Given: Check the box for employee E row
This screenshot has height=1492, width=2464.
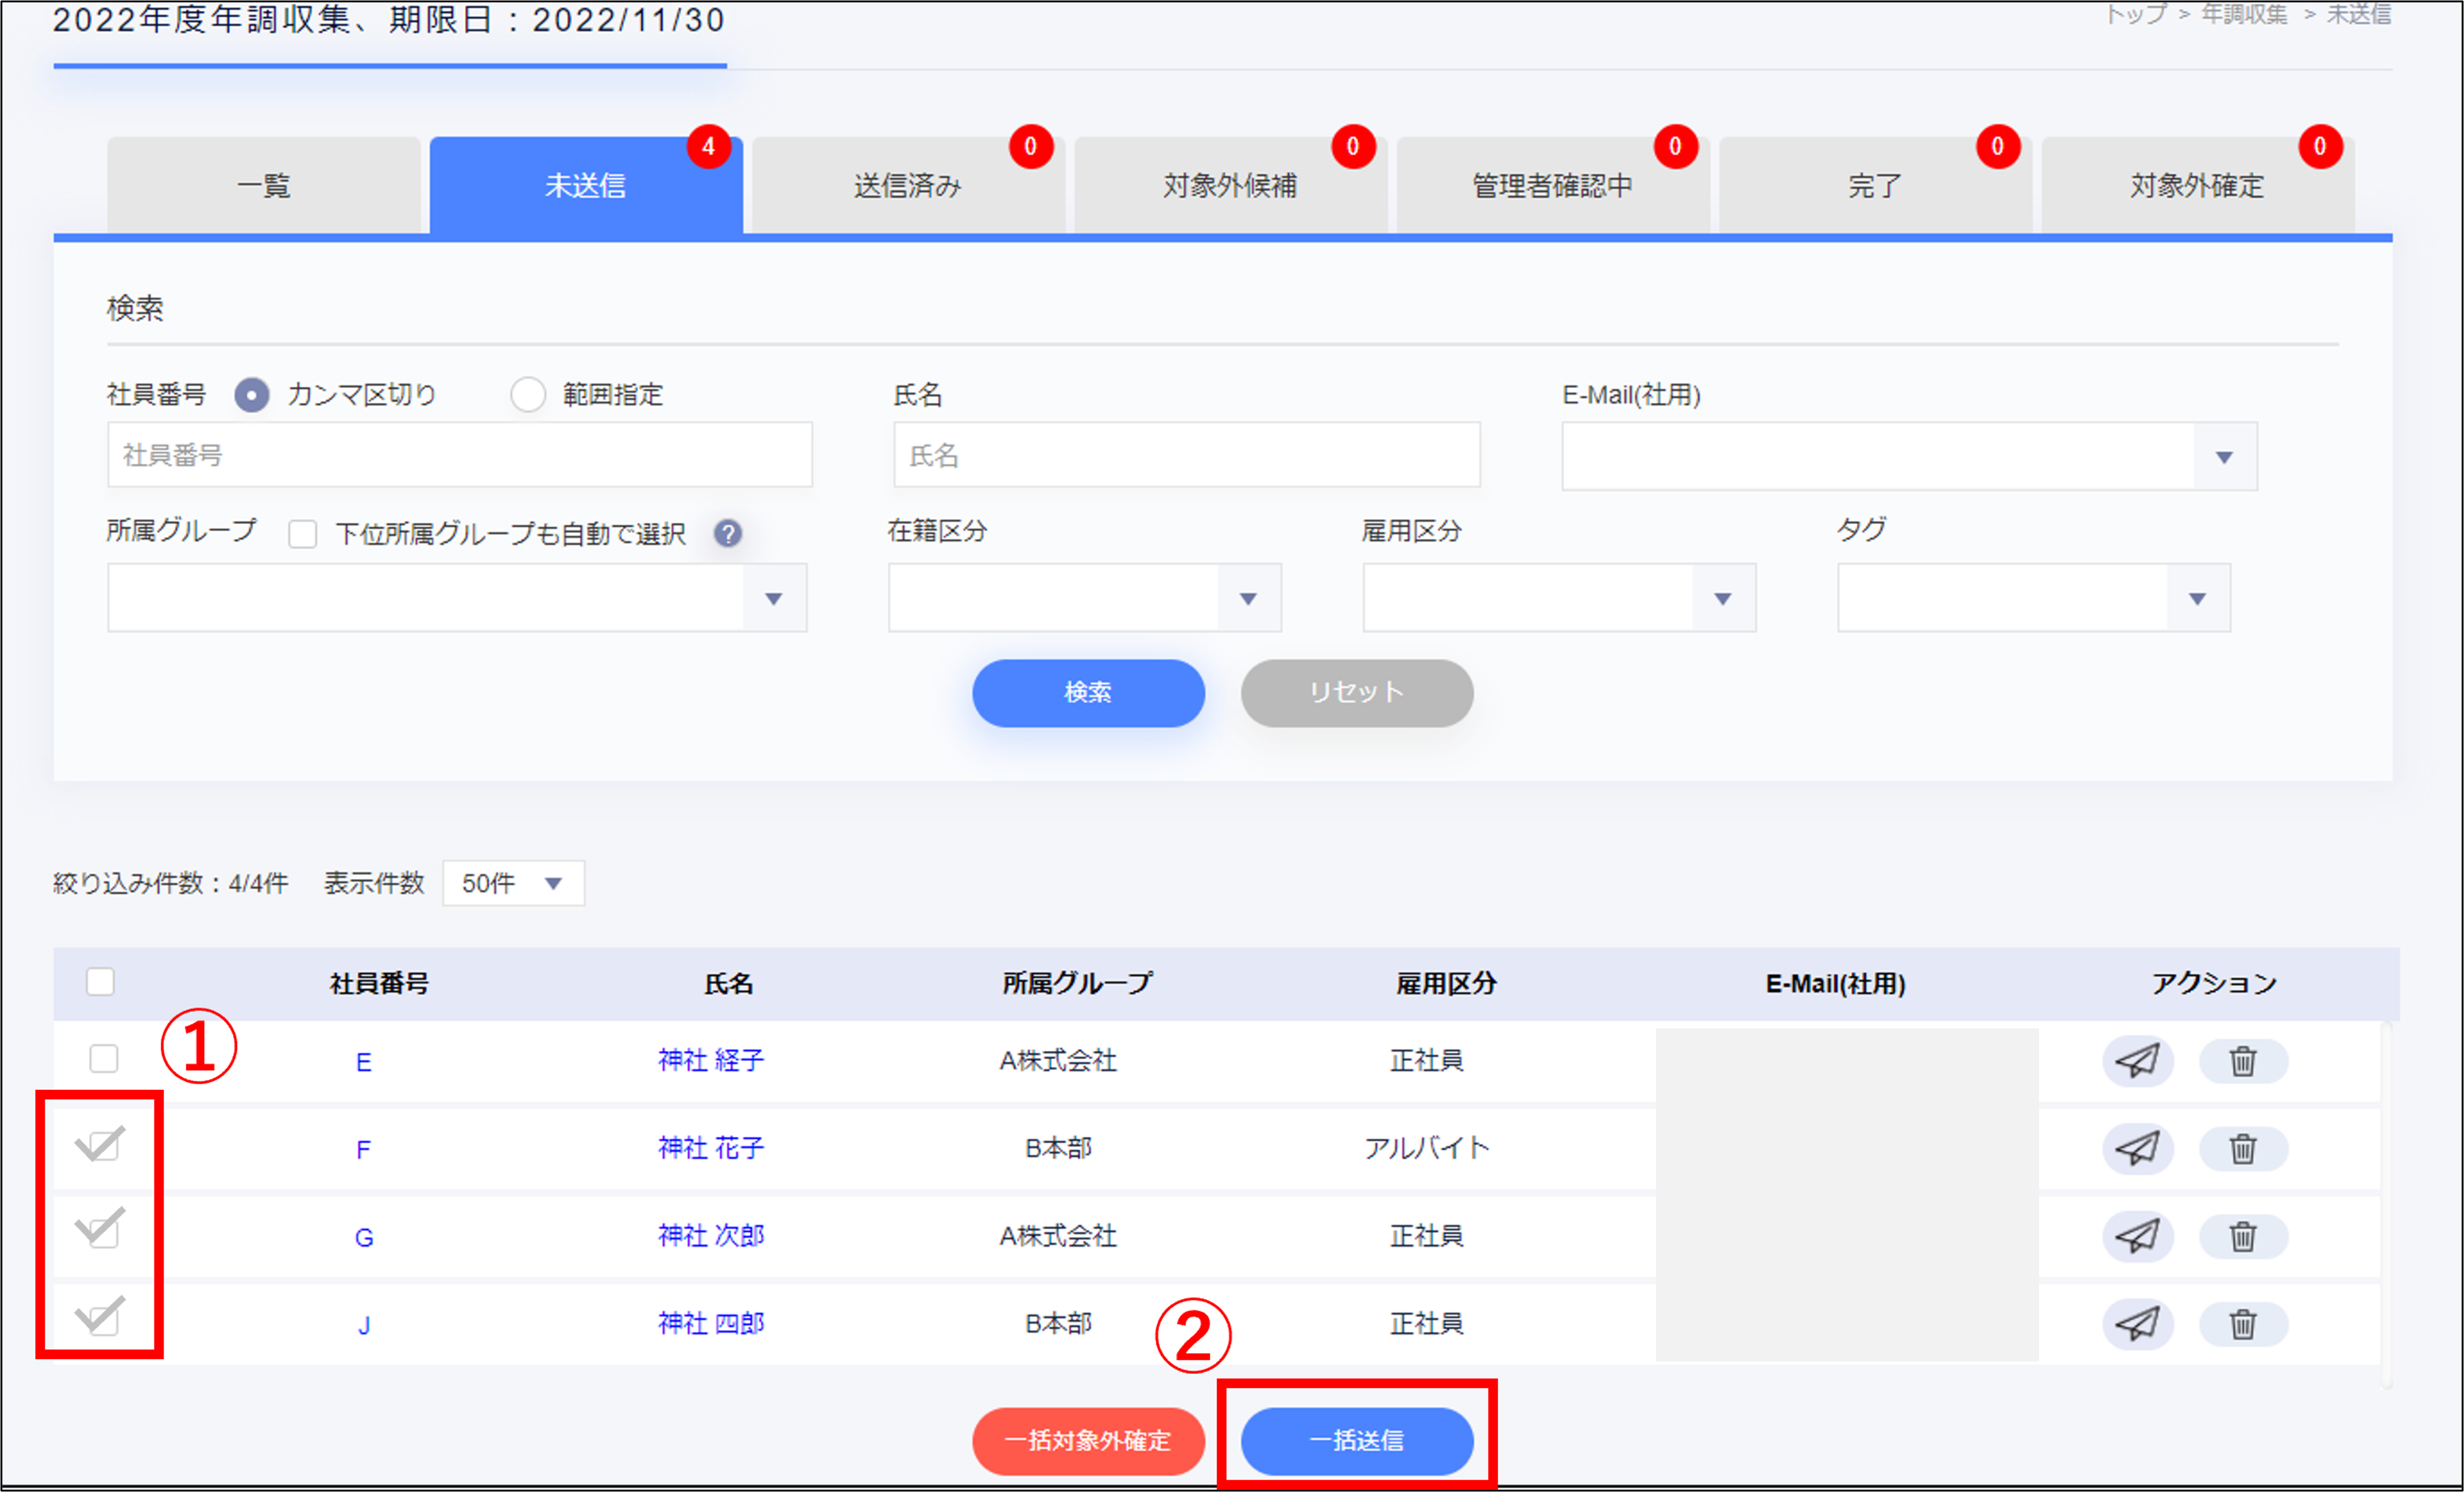Looking at the screenshot, I should pyautogui.click(x=104, y=1058).
